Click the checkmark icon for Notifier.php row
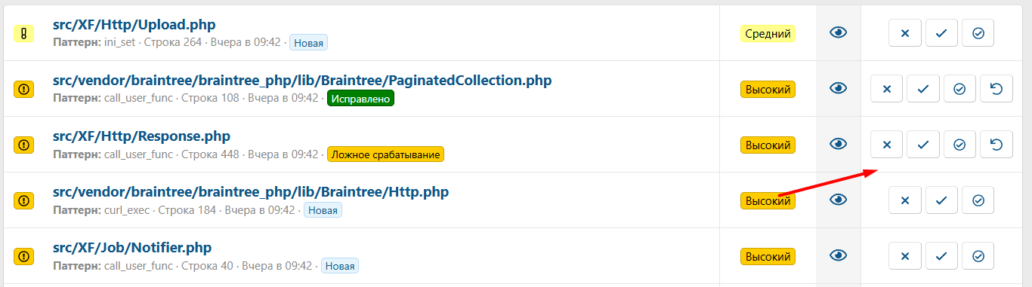Viewport: 1032px width, 287px height. pyautogui.click(x=941, y=256)
